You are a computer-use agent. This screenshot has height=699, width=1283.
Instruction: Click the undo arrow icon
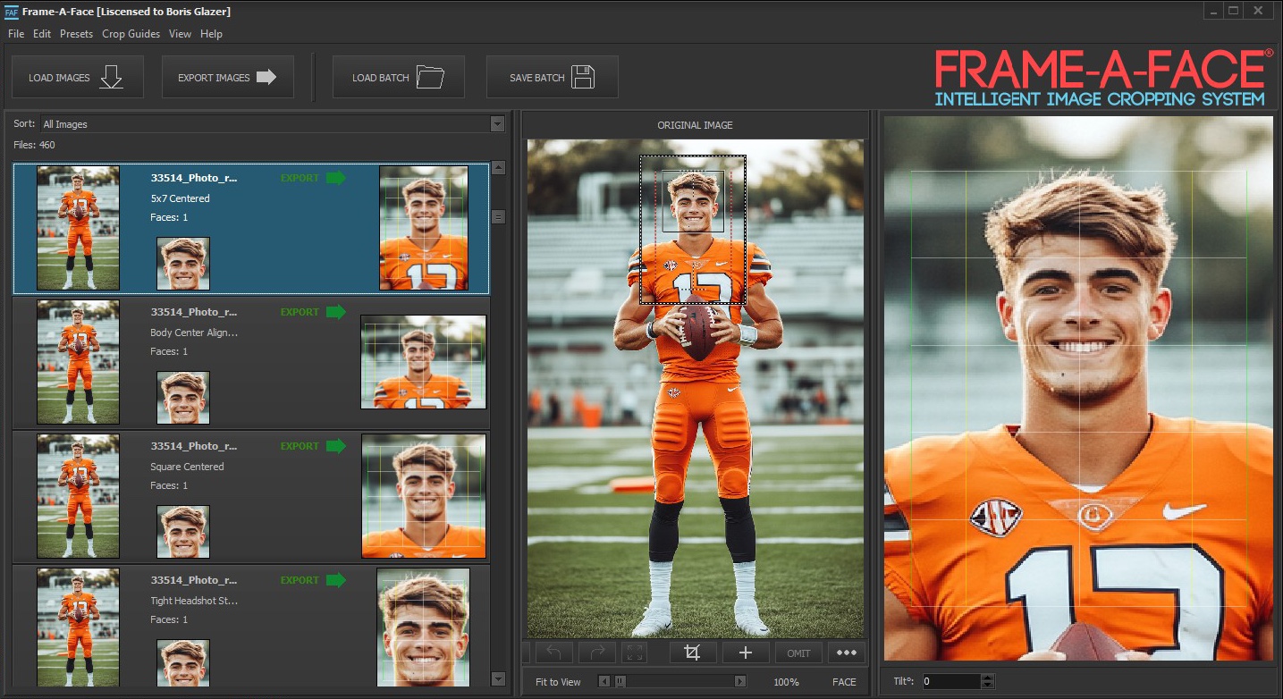pyautogui.click(x=553, y=653)
